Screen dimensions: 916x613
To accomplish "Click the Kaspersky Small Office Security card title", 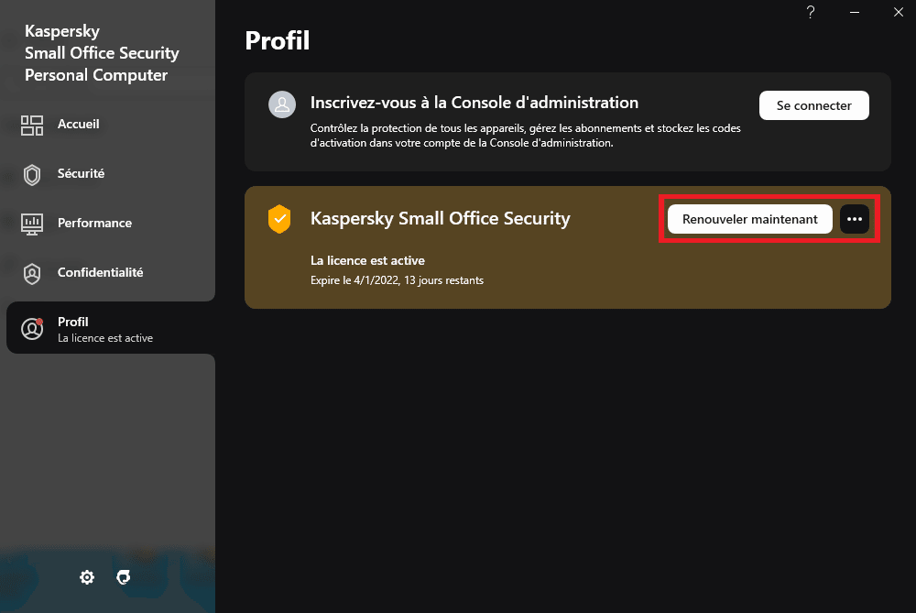I will (x=440, y=218).
